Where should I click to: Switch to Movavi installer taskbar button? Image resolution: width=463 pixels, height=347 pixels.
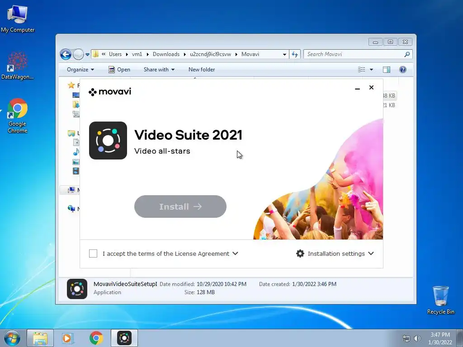[x=124, y=338]
